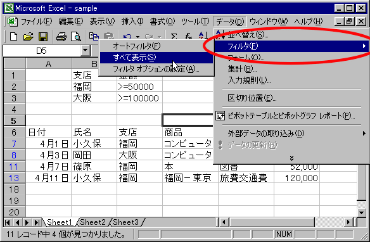The width and height of the screenshot is (370, 242).
Task: Click the Open folder icon
Action: 29,37
